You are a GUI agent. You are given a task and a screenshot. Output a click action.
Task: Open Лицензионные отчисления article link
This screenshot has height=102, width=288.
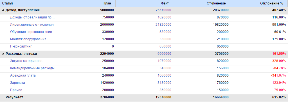tap(32, 25)
